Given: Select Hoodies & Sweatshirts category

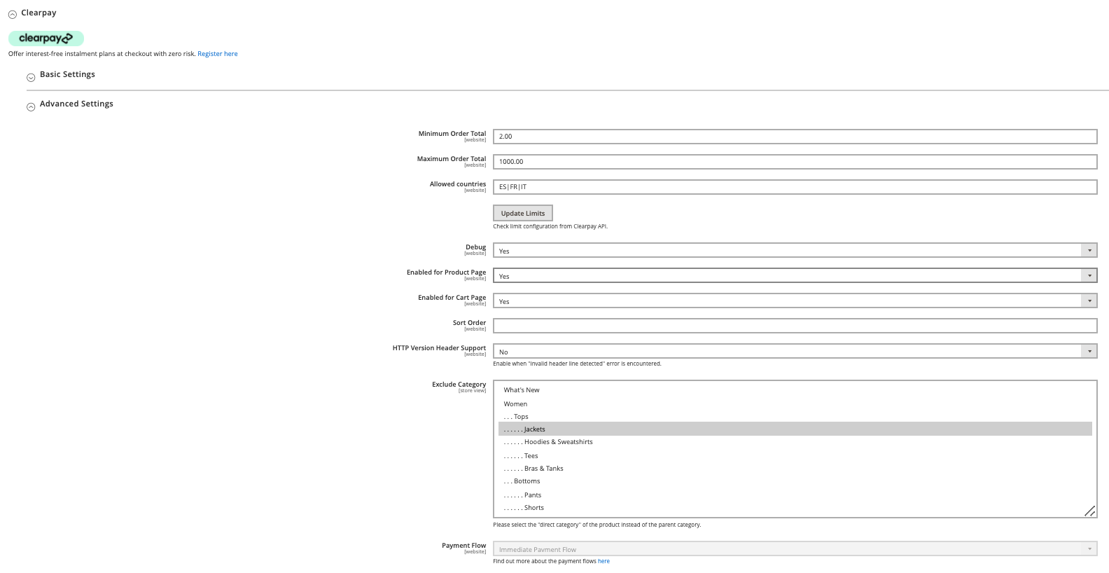Looking at the screenshot, I should [x=795, y=442].
